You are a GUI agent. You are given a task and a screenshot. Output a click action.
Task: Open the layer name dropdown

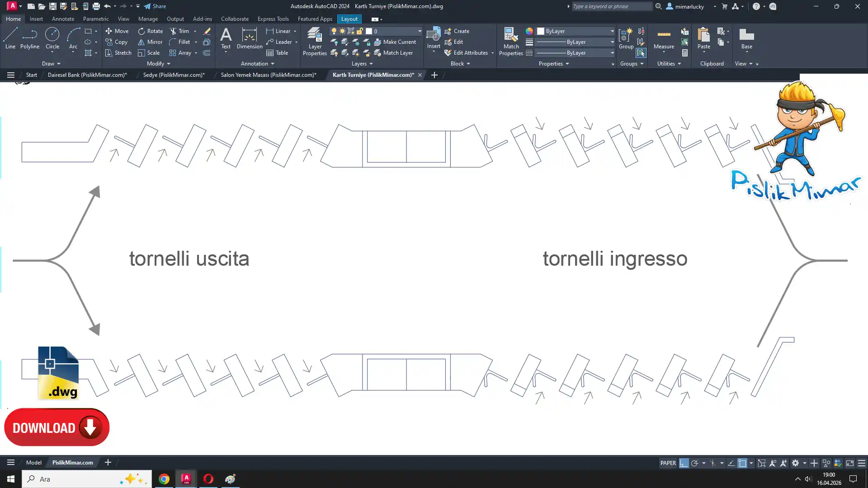coord(419,31)
